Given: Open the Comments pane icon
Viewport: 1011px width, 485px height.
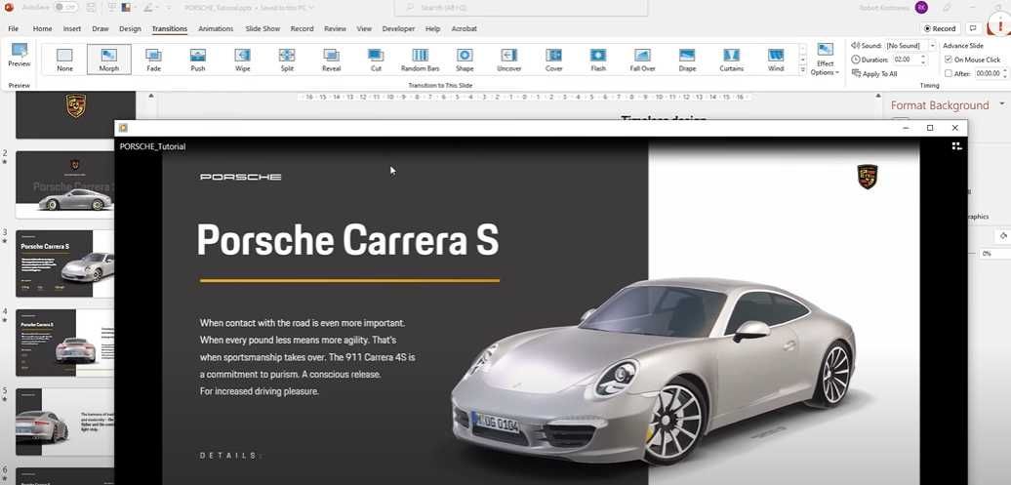Looking at the screenshot, I should (x=974, y=28).
